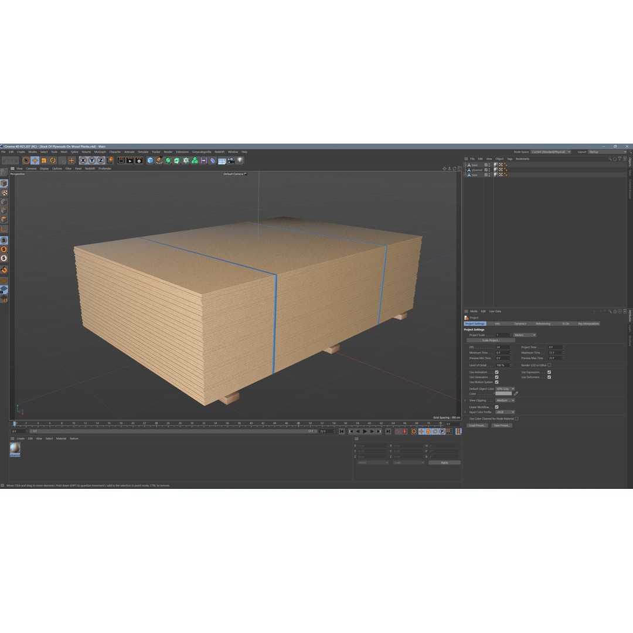Open the viewport Cameras menu
633x633 pixels.
click(31, 169)
